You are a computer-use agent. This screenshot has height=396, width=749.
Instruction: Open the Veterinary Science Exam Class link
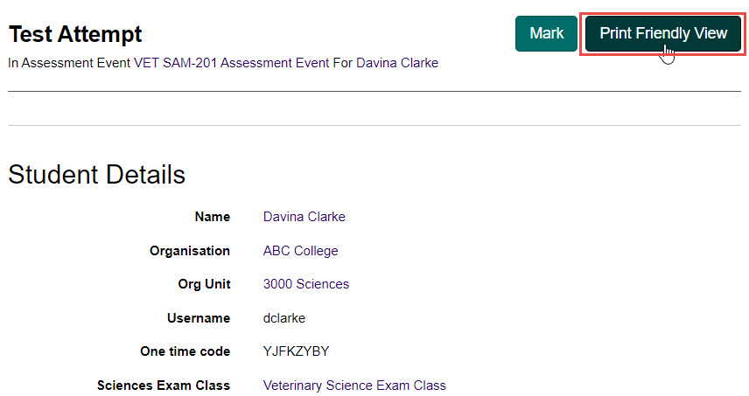pyautogui.click(x=354, y=386)
